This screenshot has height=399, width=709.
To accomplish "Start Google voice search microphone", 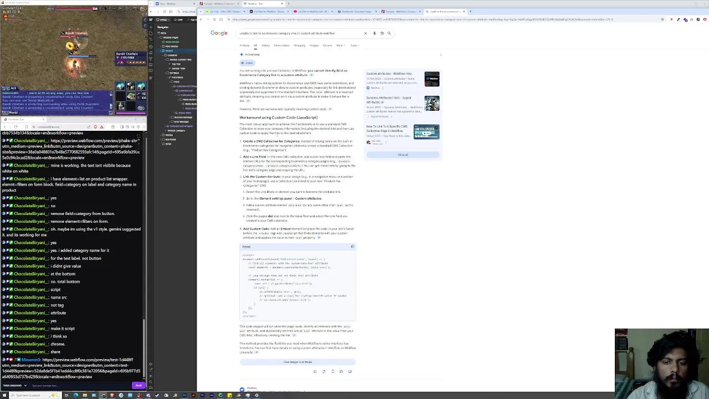I will coord(374,33).
